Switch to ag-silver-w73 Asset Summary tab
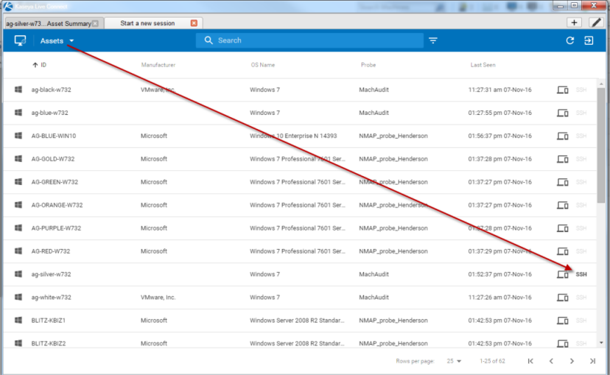 49,24
